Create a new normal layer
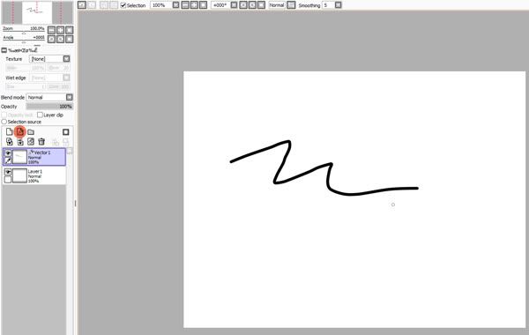Viewport: 529px width, 335px height. 9,131
